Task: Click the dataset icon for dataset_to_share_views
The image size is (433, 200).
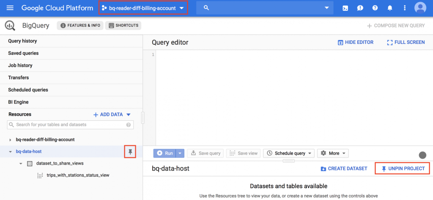Action: click(x=30, y=163)
